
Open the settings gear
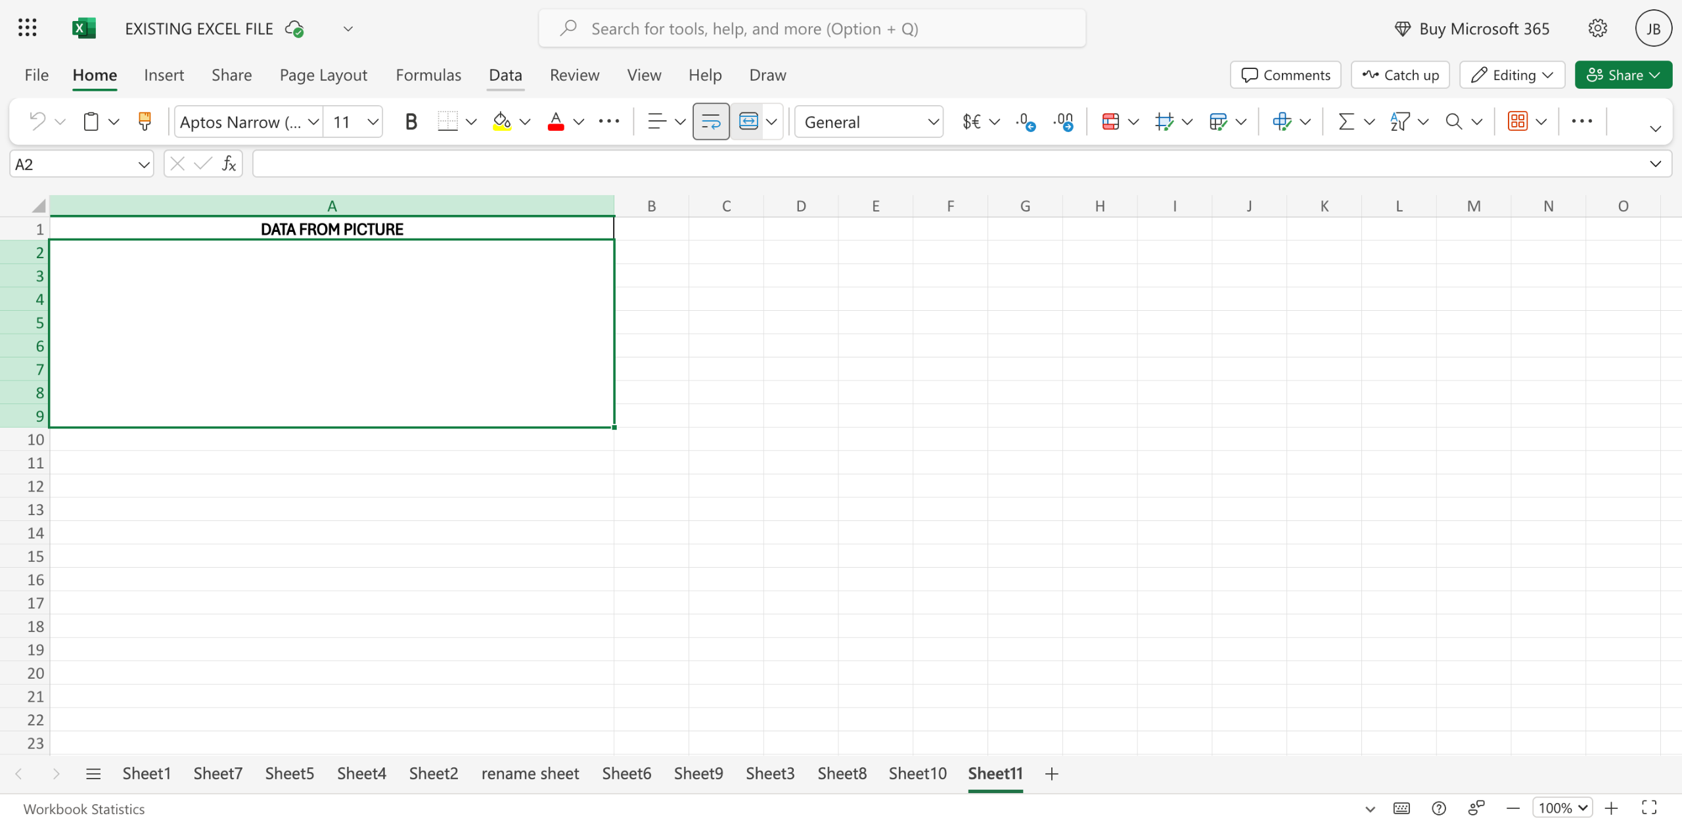pos(1597,28)
